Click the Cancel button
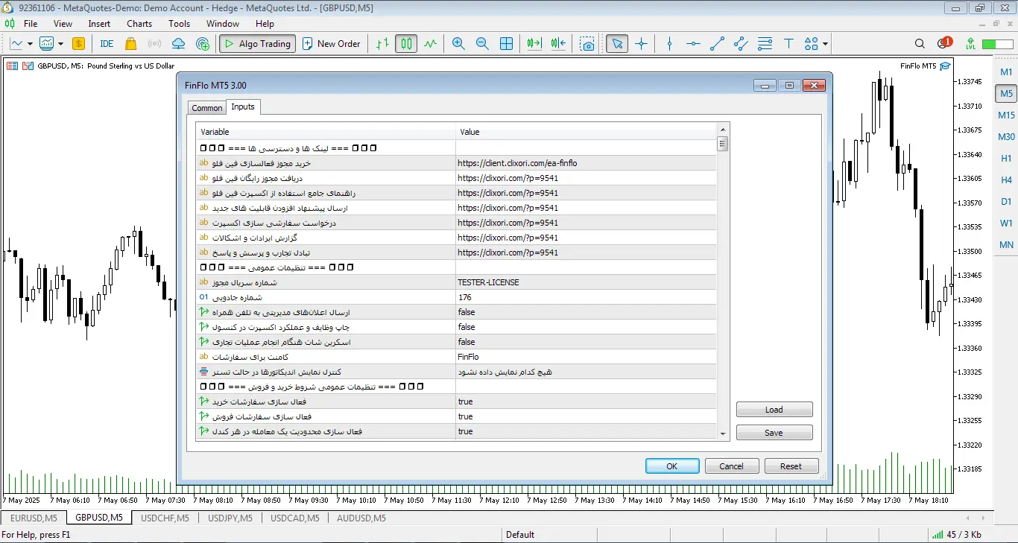The image size is (1018, 543). 732,466
